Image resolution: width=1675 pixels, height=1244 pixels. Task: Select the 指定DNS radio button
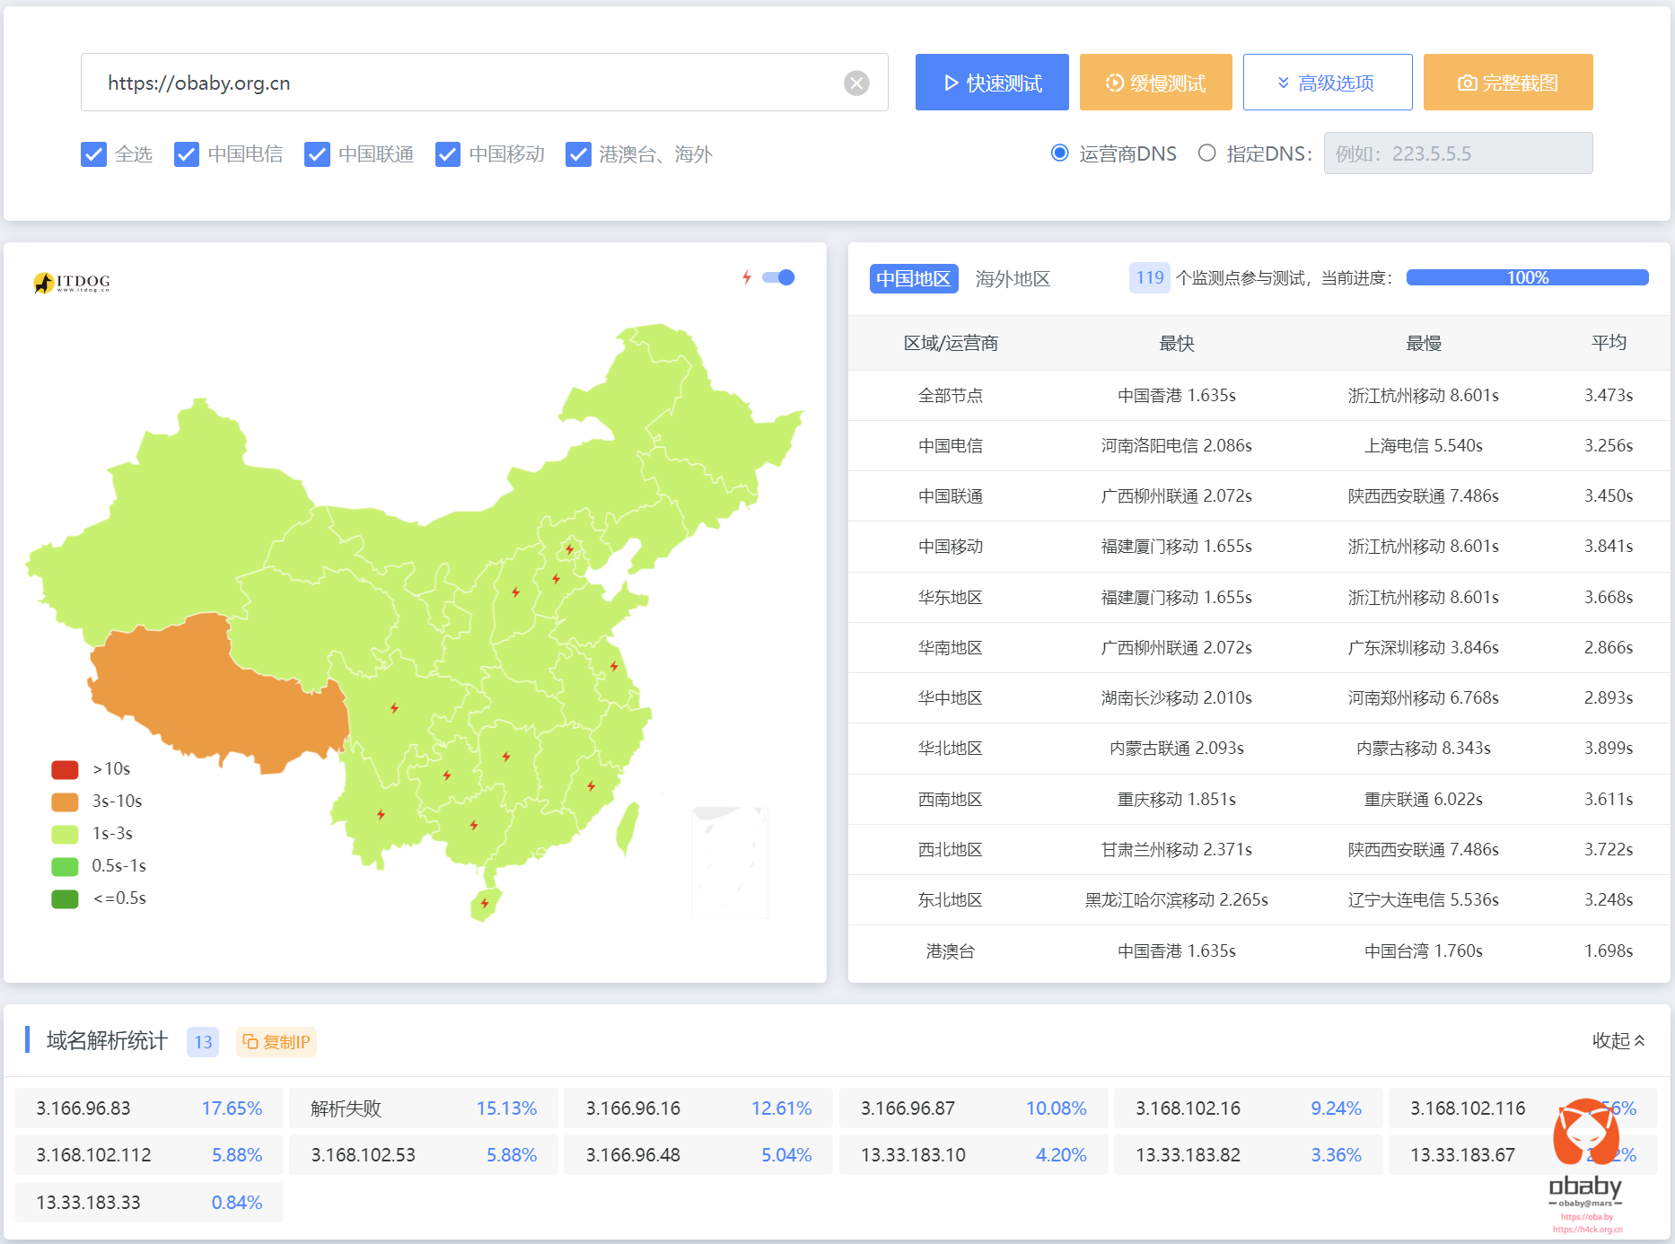click(1207, 153)
